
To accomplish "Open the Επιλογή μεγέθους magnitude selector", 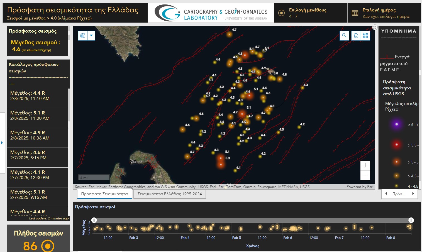I will tap(311, 13).
